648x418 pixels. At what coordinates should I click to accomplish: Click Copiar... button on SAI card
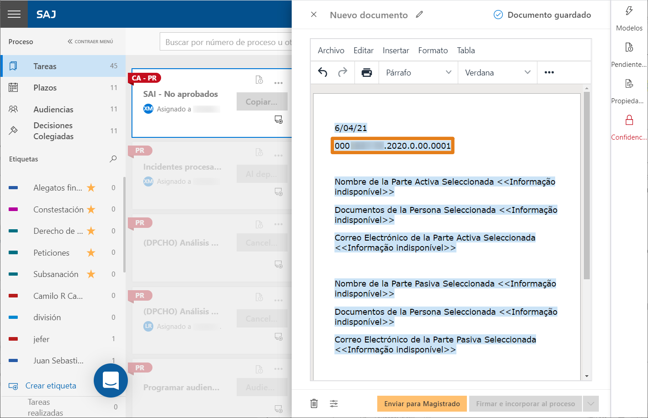262,102
